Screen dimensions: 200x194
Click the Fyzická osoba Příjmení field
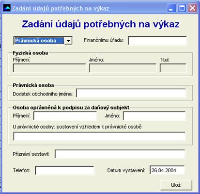point(49,68)
